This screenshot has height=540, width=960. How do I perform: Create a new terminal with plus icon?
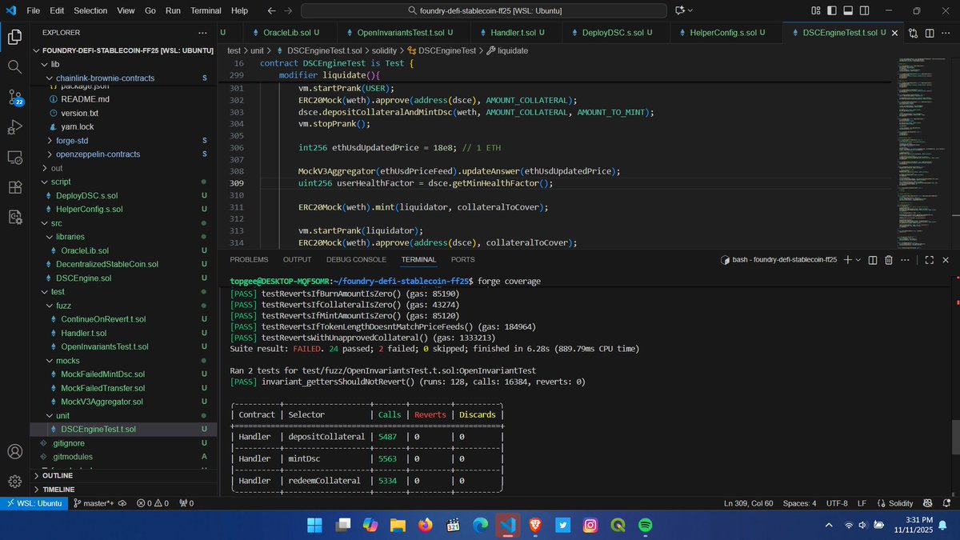point(847,260)
